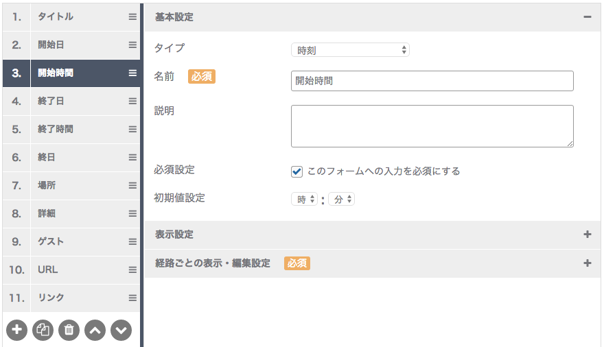Select the 終了時間 item in list
This screenshot has height=347, width=604.
(x=71, y=129)
